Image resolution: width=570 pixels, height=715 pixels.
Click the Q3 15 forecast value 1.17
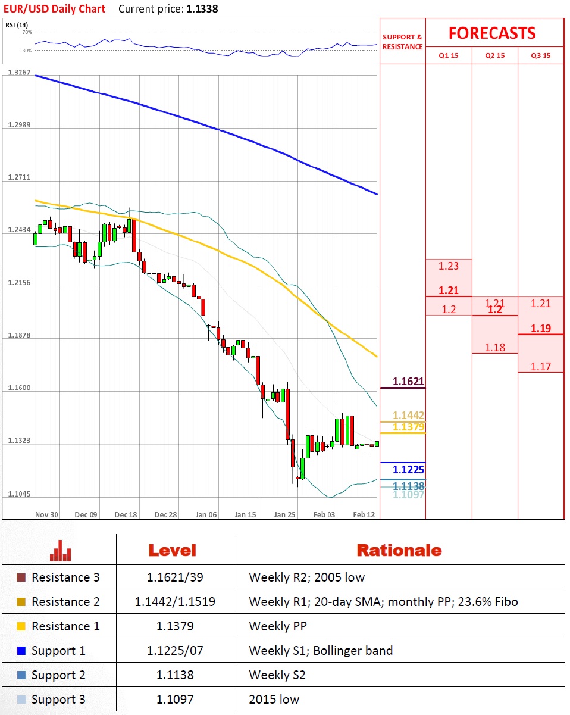(x=541, y=367)
